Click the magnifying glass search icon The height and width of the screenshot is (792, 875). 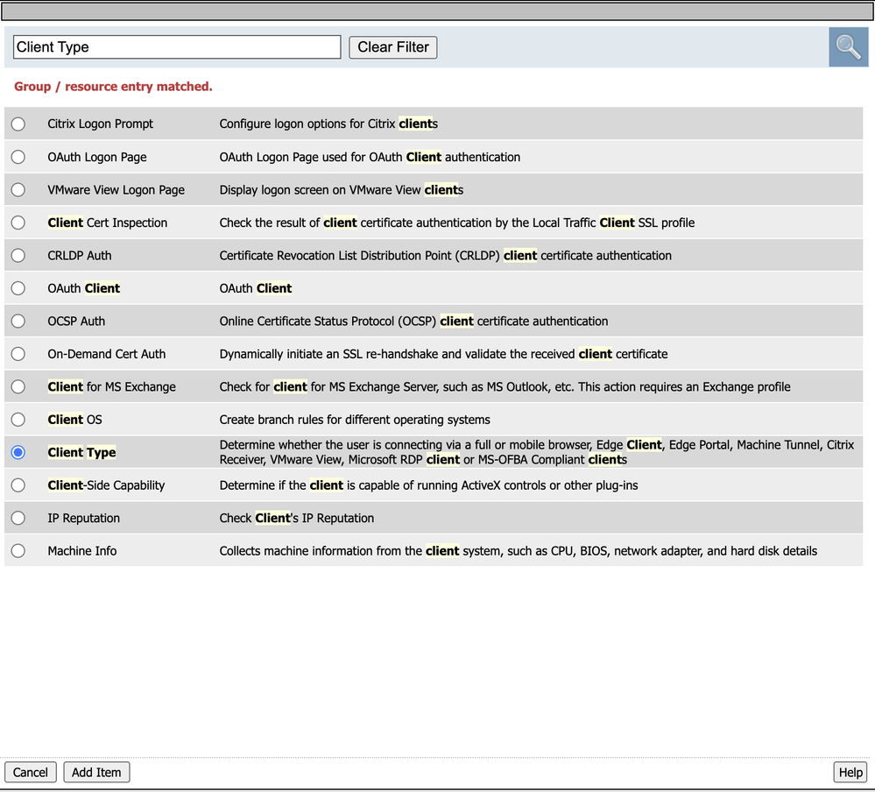tap(848, 47)
